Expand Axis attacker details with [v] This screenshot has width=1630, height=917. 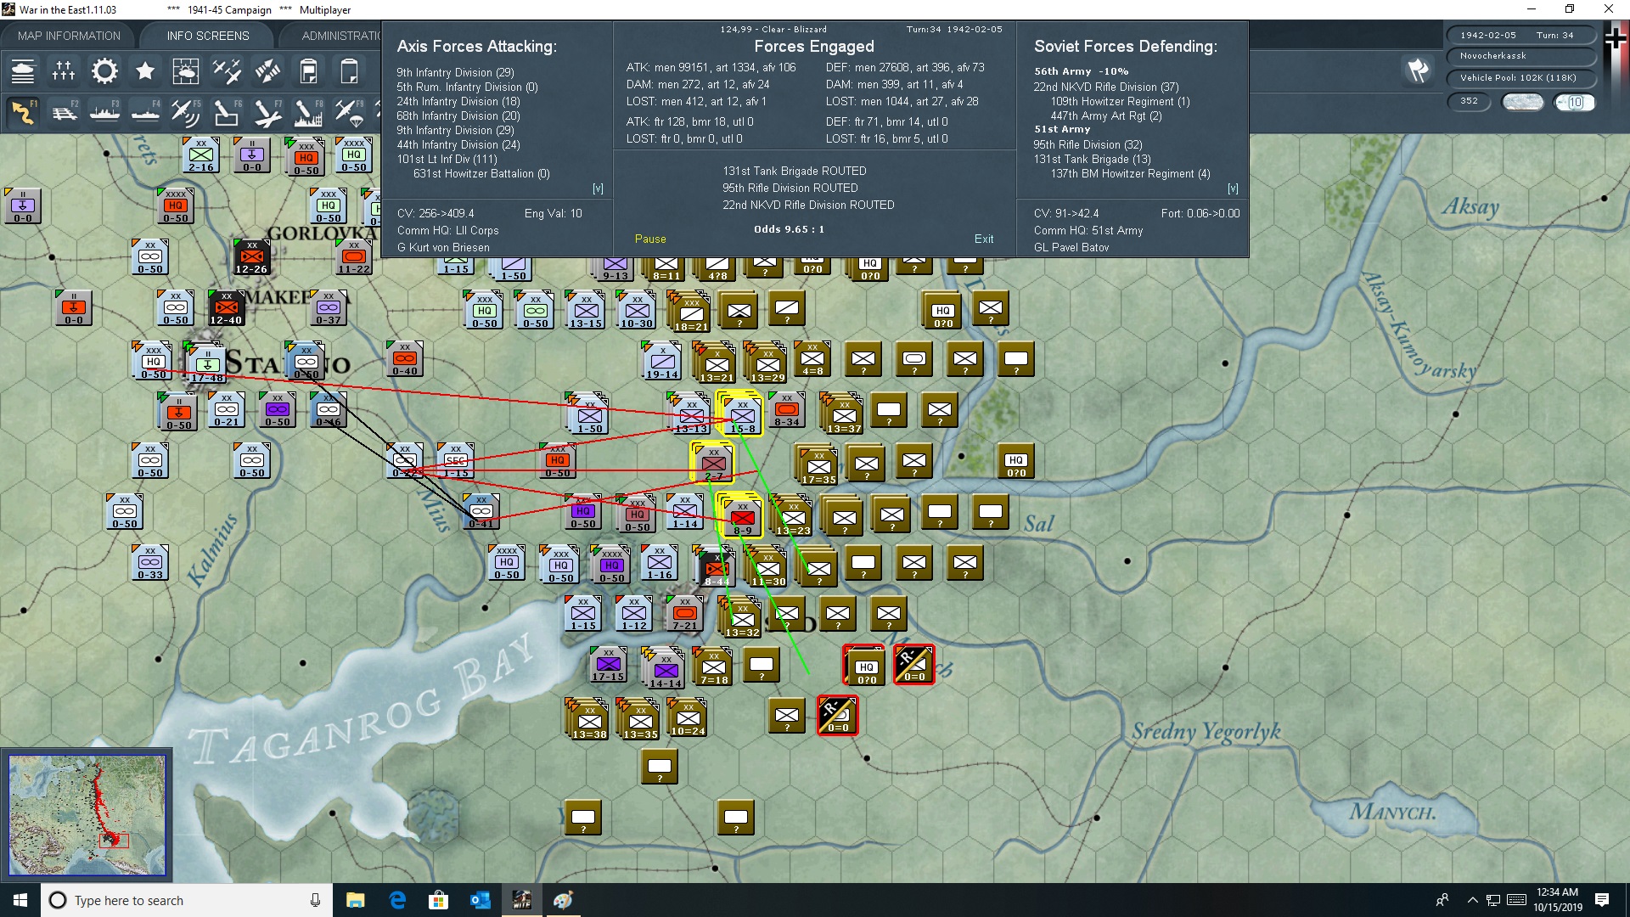[x=599, y=188]
